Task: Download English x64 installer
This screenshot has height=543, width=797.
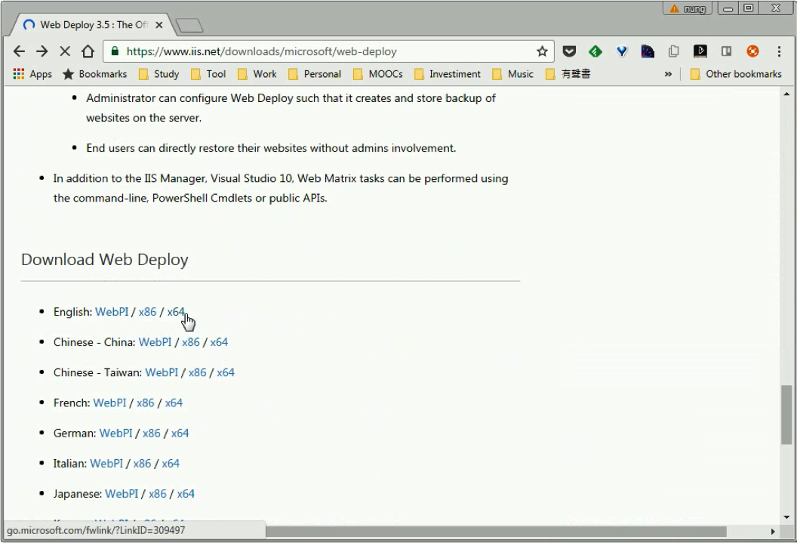Action: 176,312
